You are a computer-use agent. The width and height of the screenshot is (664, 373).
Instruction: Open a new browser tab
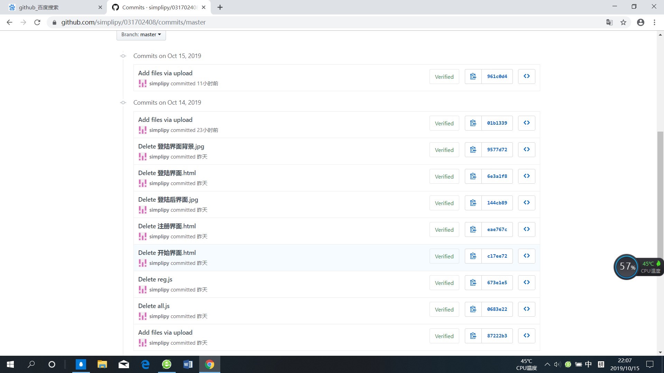click(x=220, y=7)
